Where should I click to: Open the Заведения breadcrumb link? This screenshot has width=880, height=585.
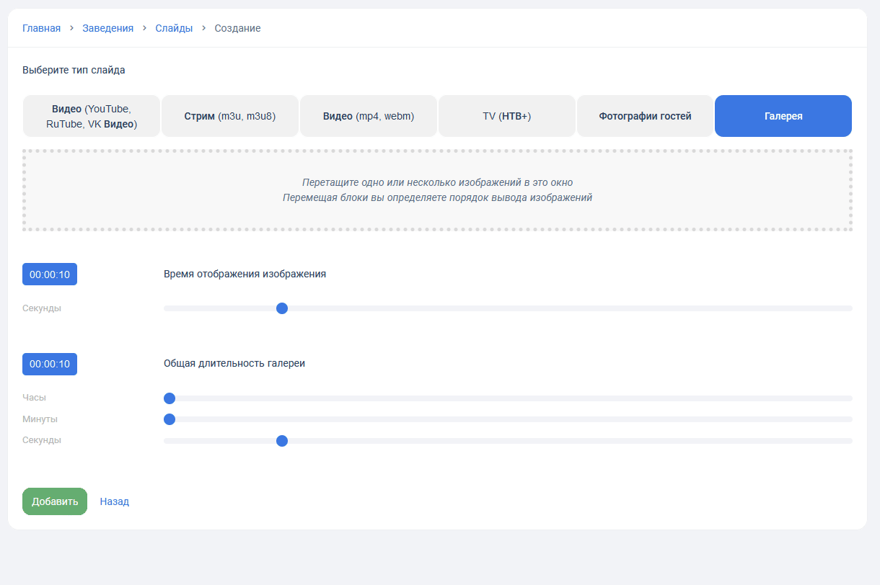(107, 28)
